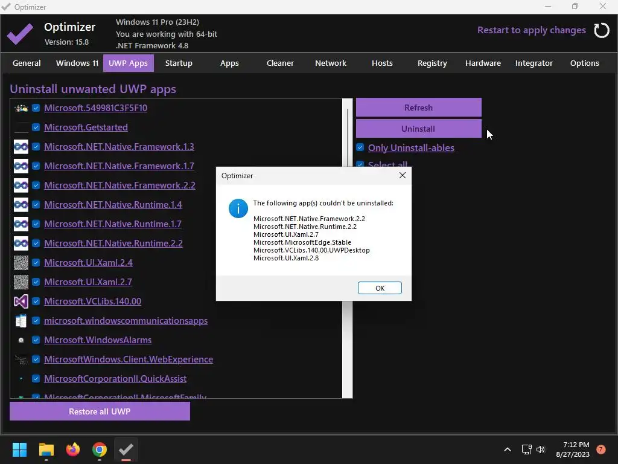Toggle the Only Uninstall-ables checkbox
The image size is (618, 464).
(360, 147)
